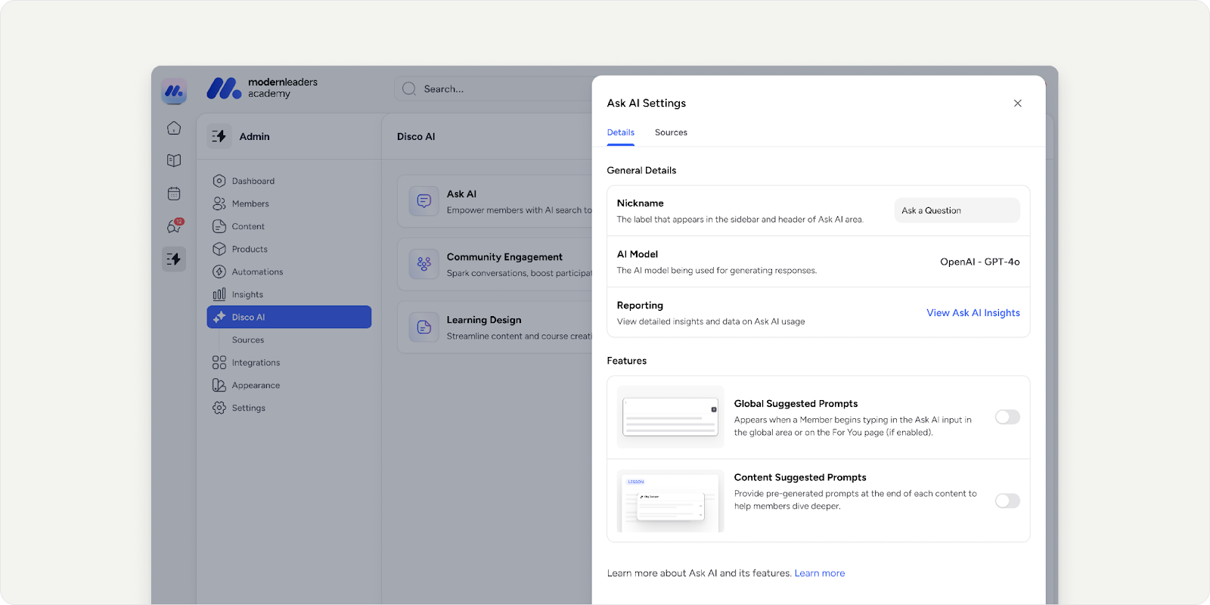
Task: Select Disco AI in Admin sidebar
Action: tap(289, 317)
